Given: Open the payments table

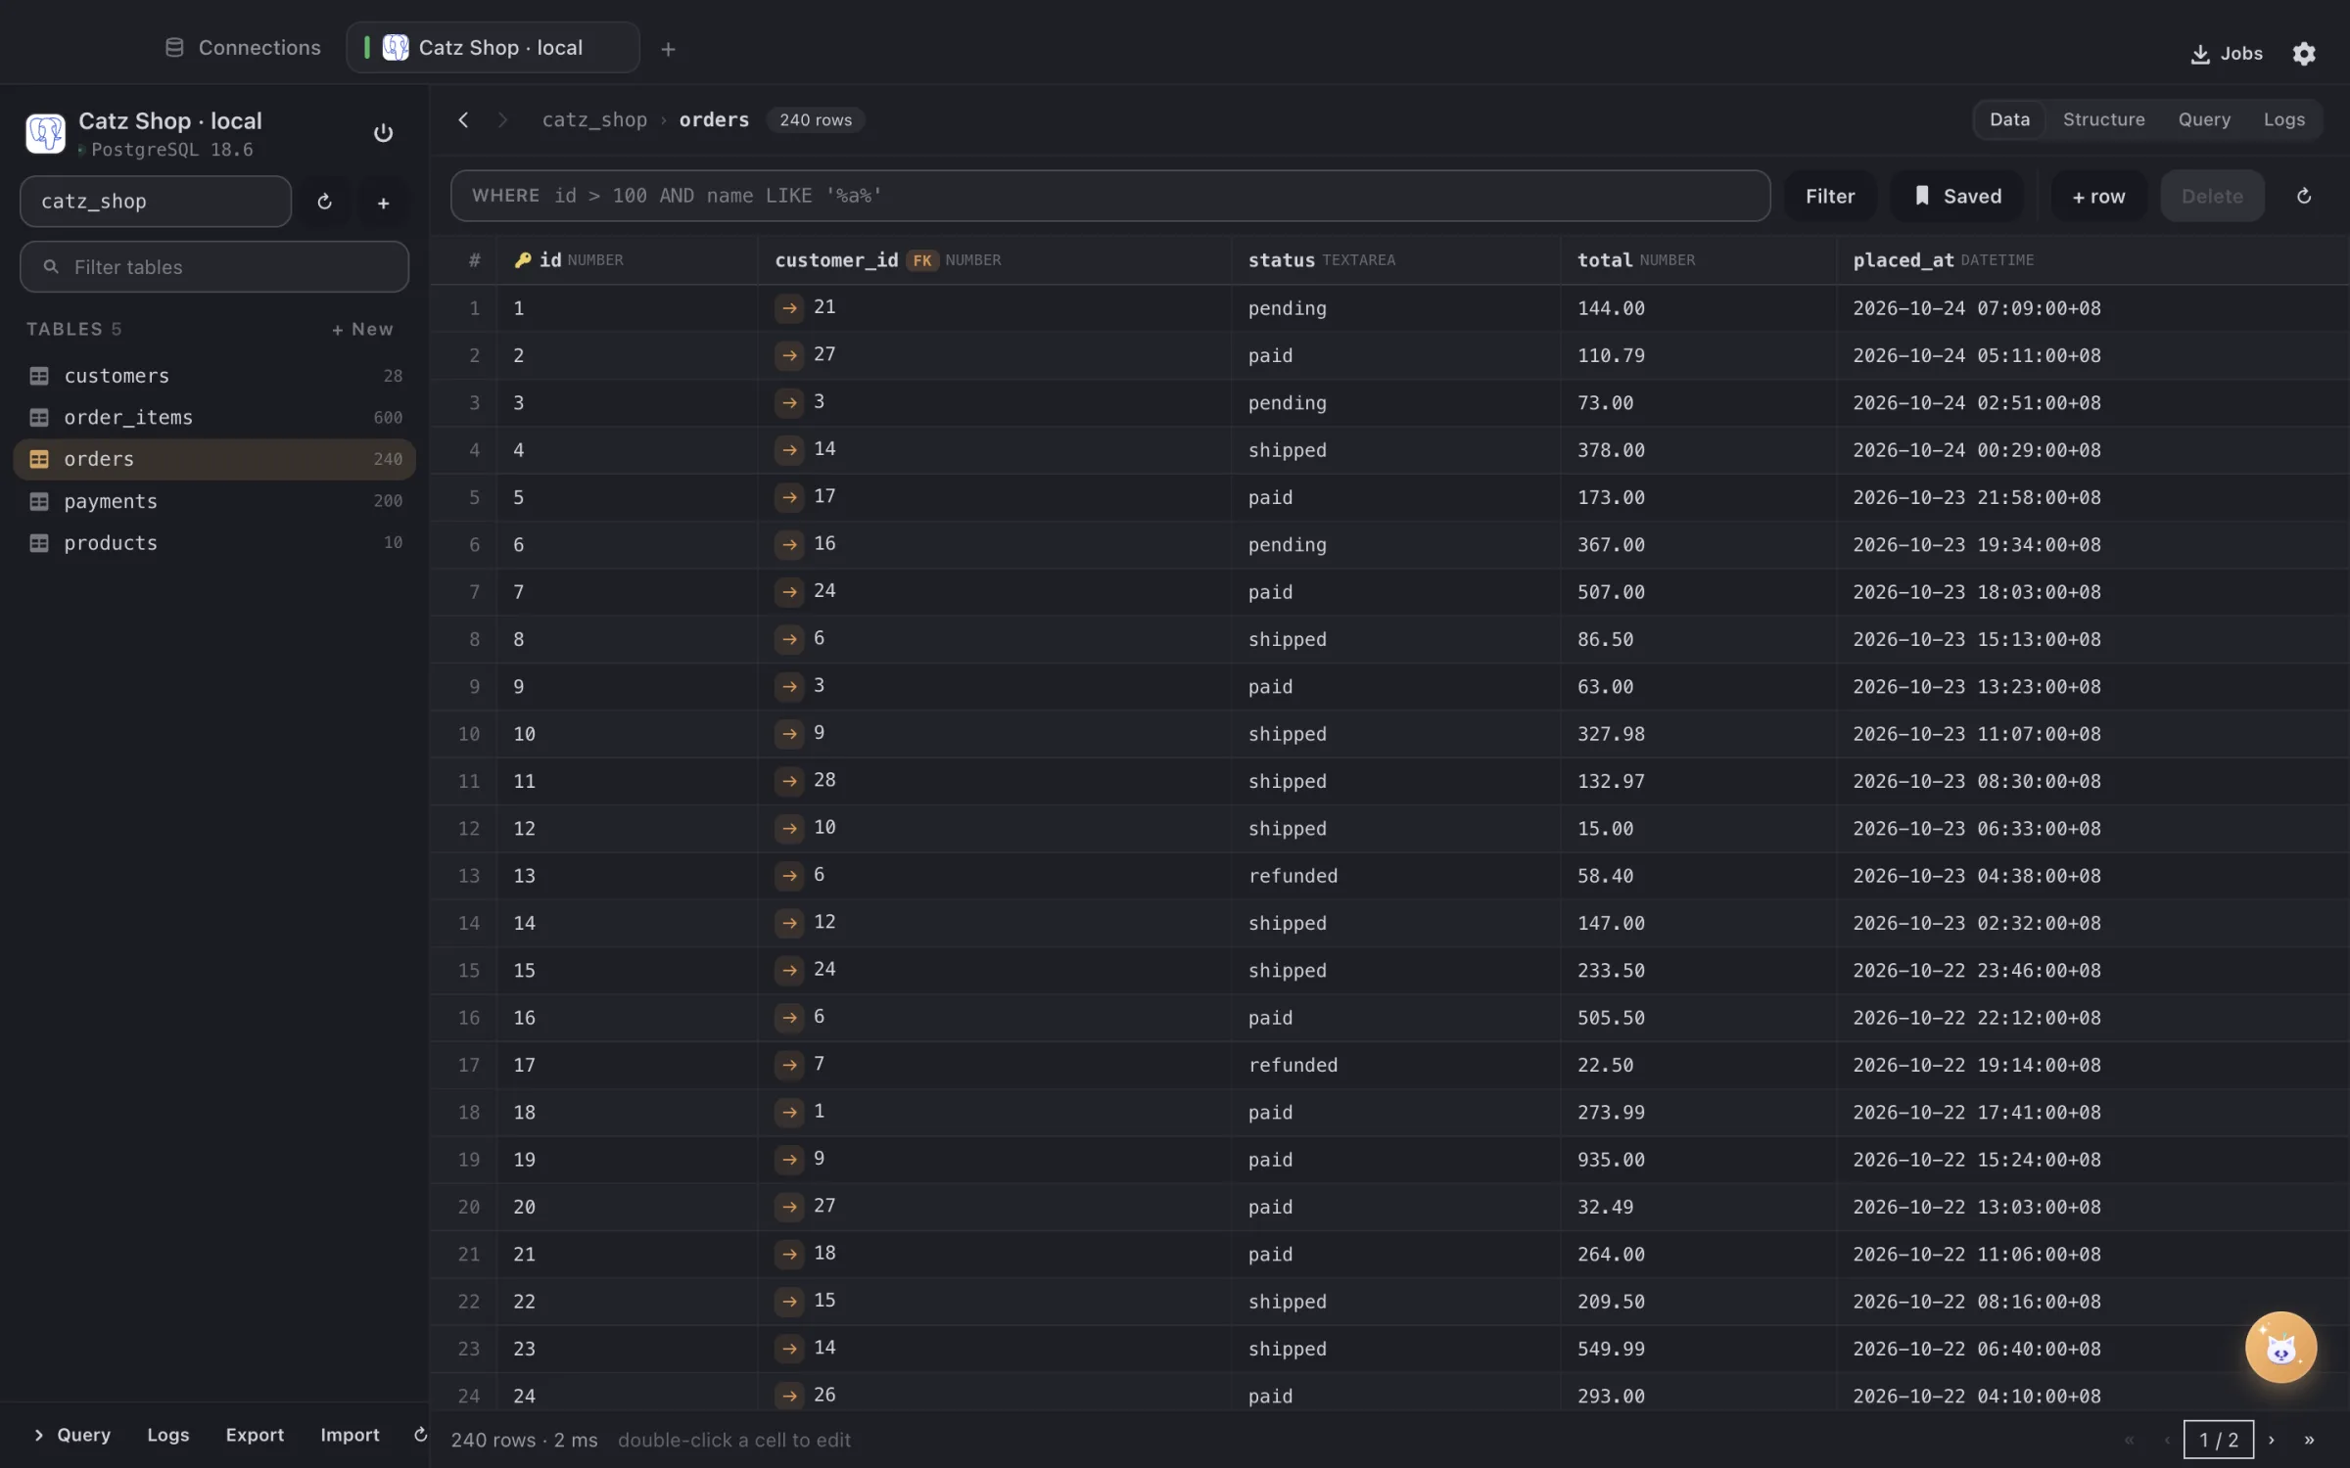Looking at the screenshot, I should pos(214,501).
